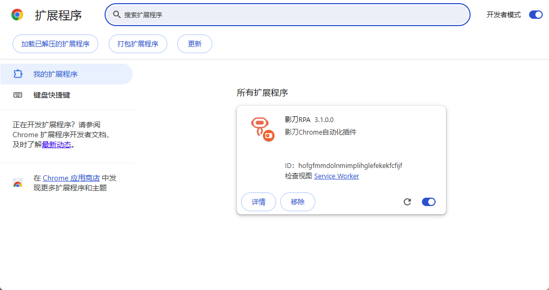This screenshot has height=290, width=549.
Task: Click the Chrome logo in the header
Action: pyautogui.click(x=17, y=15)
